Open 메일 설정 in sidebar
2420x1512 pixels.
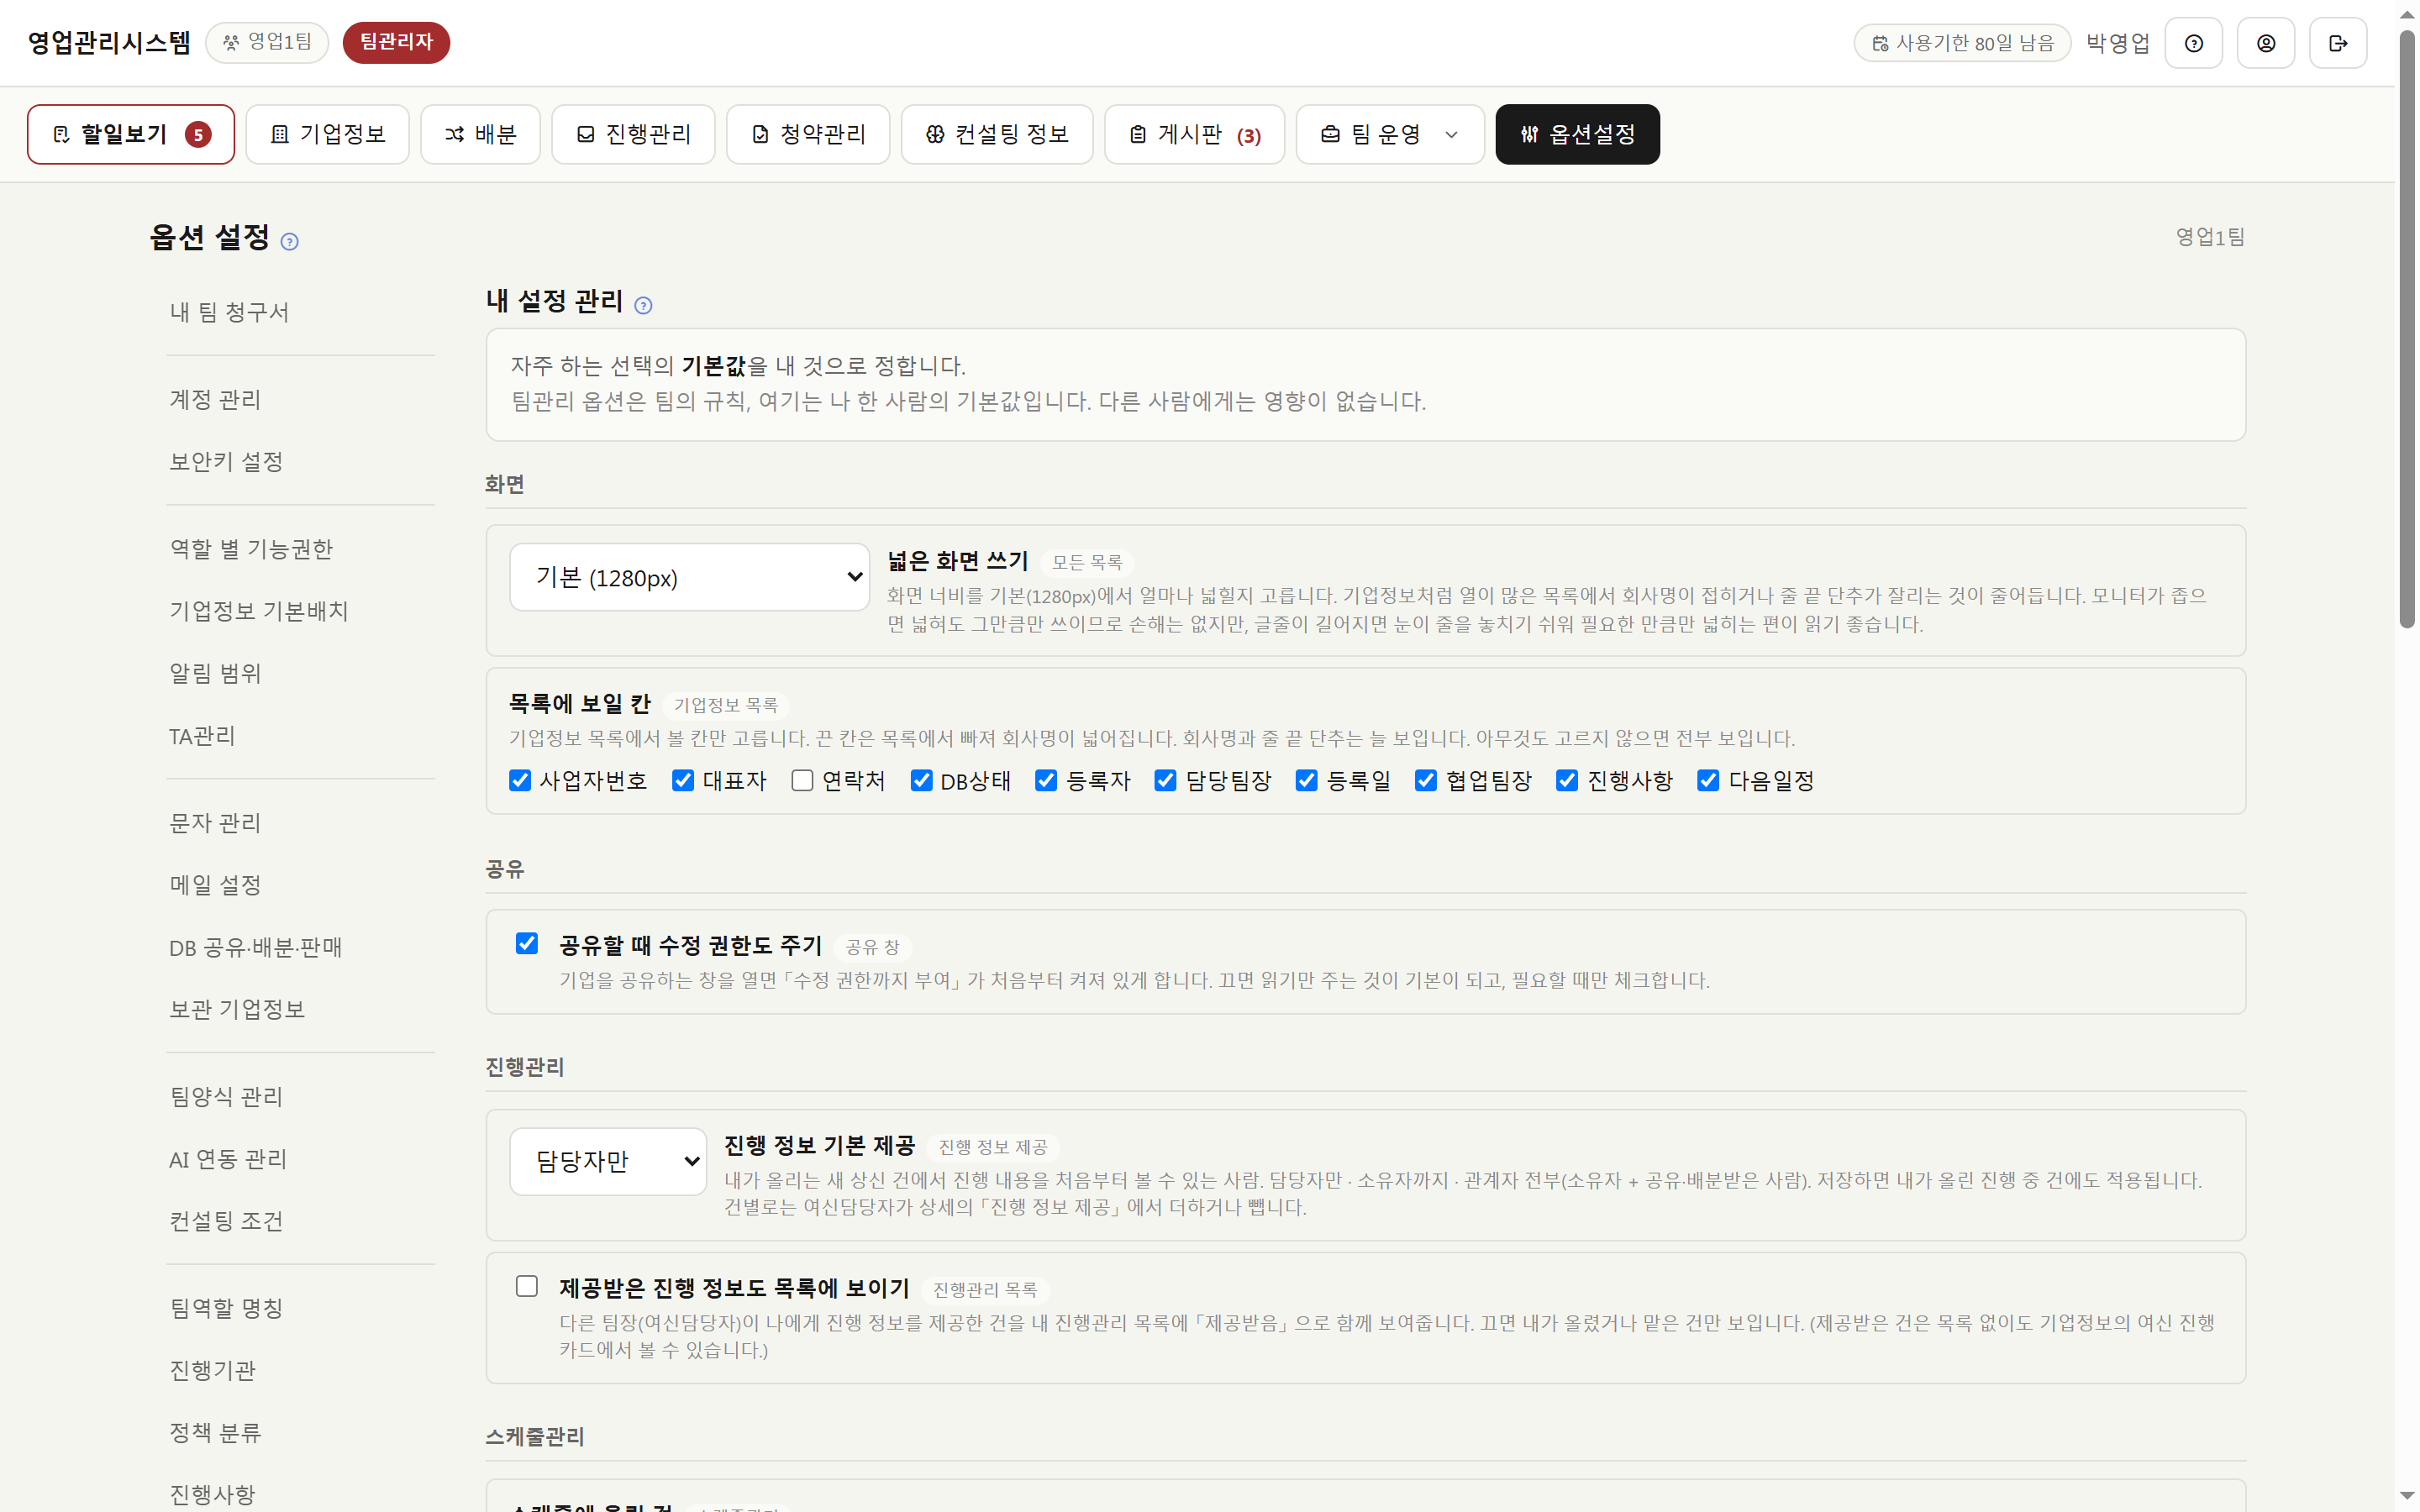pos(215,885)
